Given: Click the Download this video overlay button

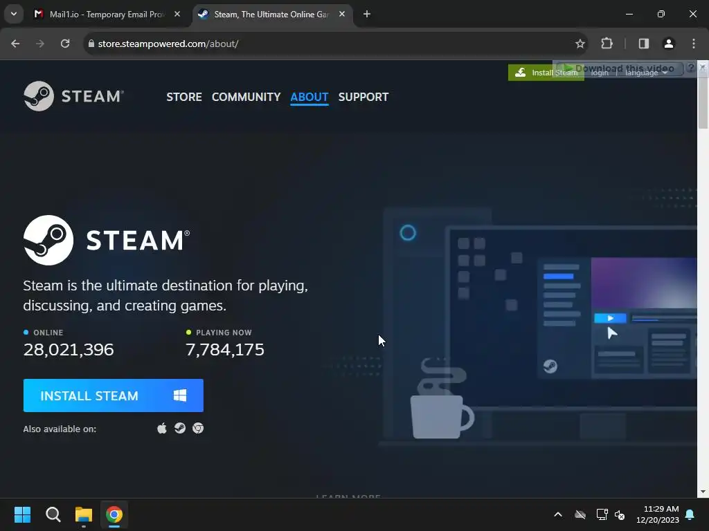Looking at the screenshot, I should tap(620, 68).
